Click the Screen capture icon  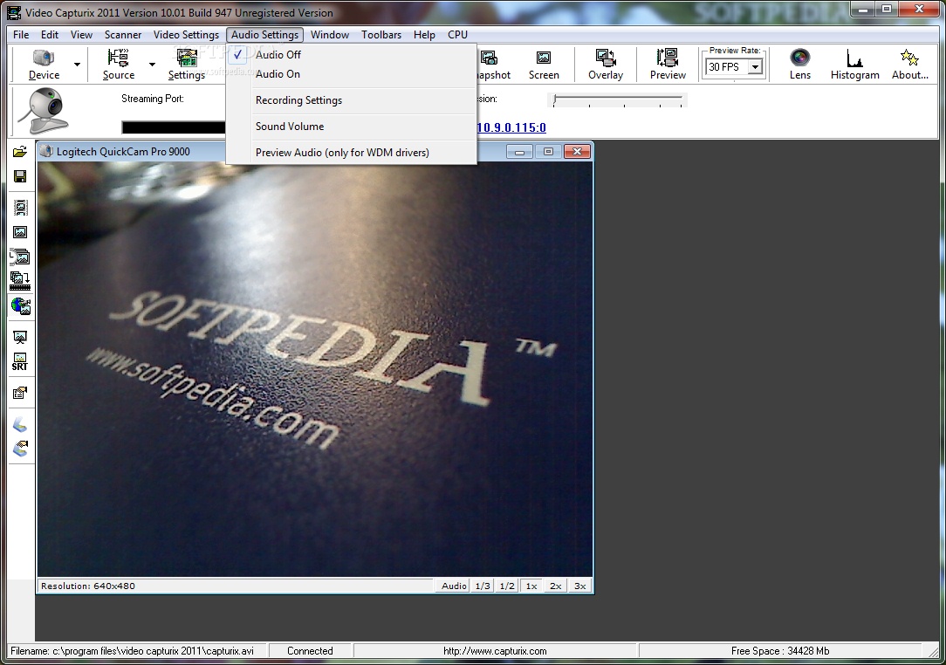[544, 65]
